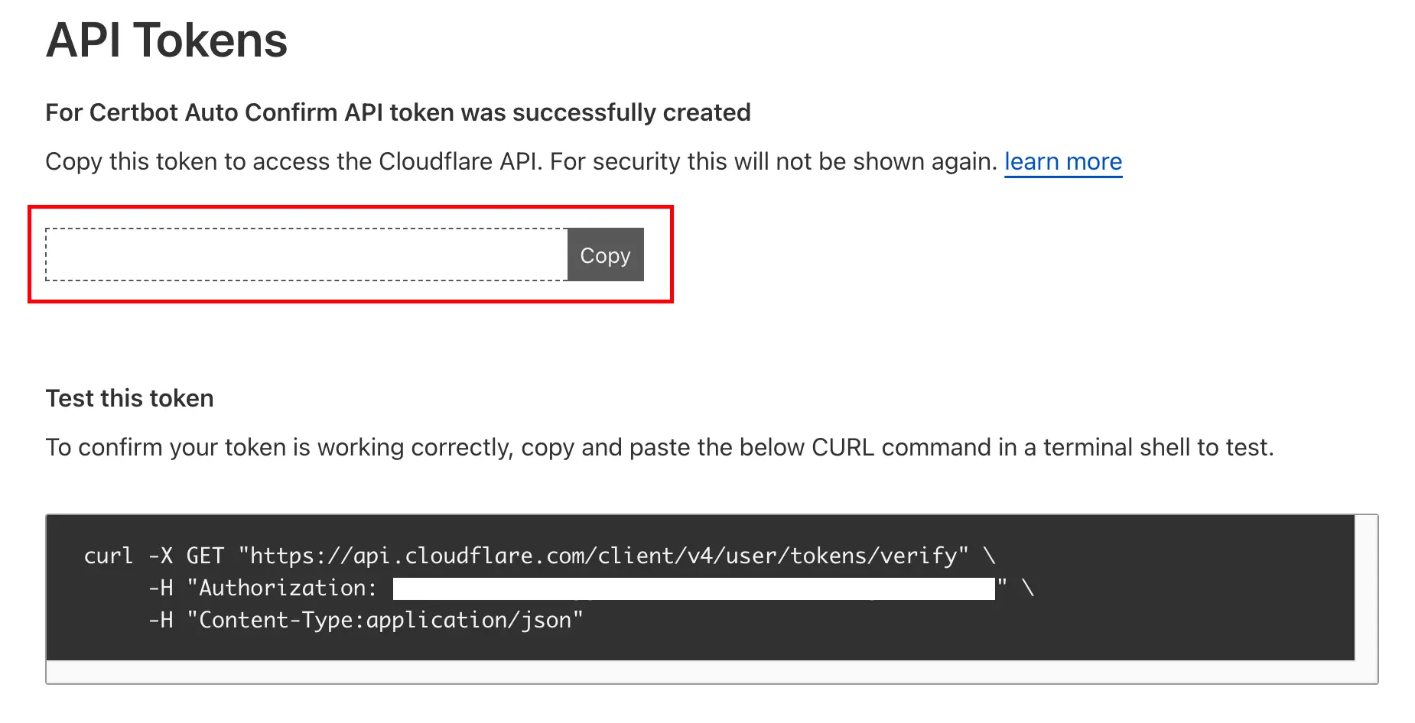Image resolution: width=1415 pixels, height=723 pixels.
Task: Select the dashed API token field
Action: point(307,255)
